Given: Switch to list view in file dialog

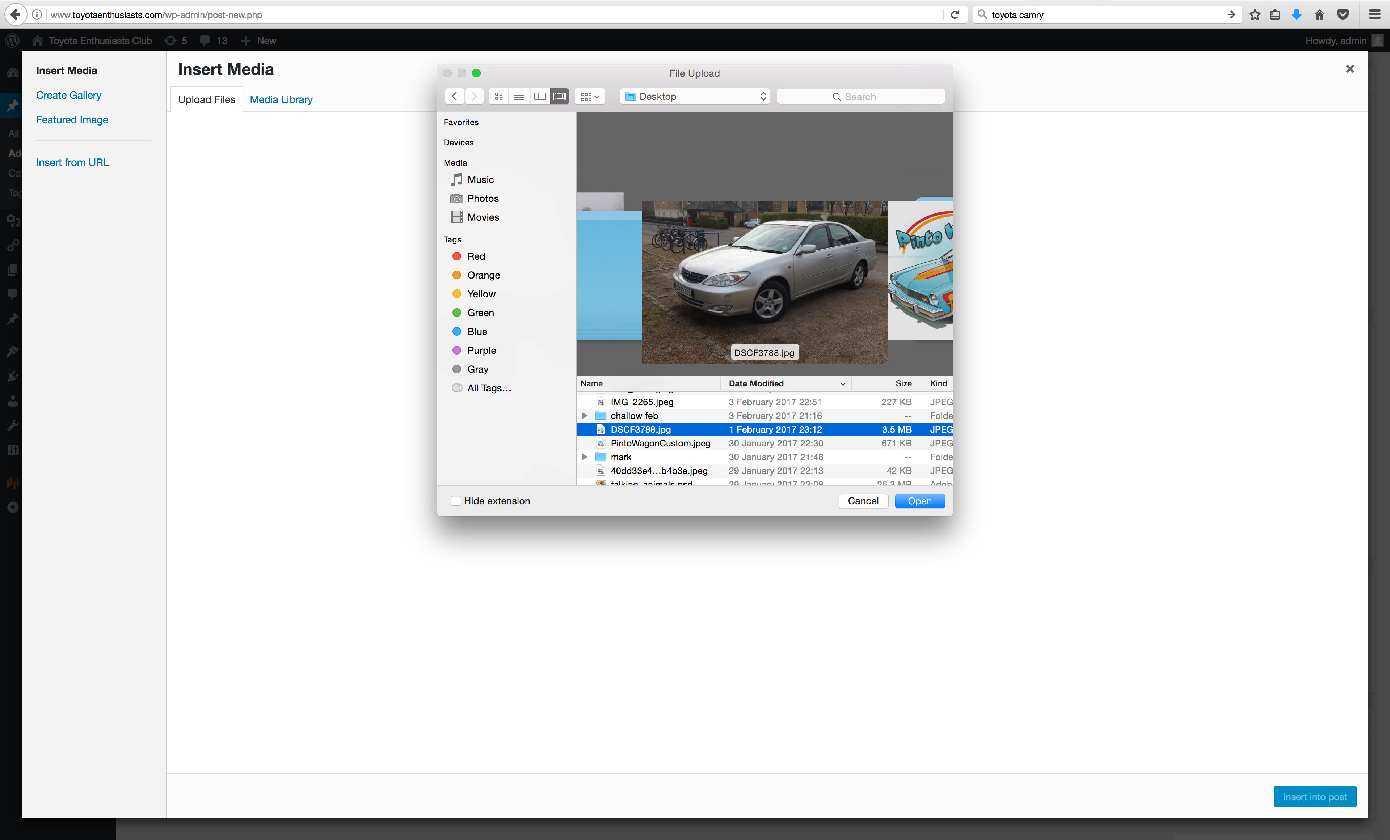Looking at the screenshot, I should click(519, 96).
